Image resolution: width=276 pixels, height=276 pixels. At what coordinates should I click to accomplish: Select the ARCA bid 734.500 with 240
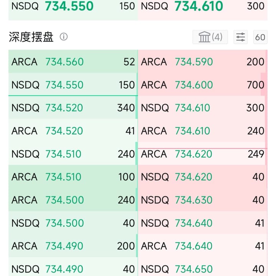(x=73, y=200)
